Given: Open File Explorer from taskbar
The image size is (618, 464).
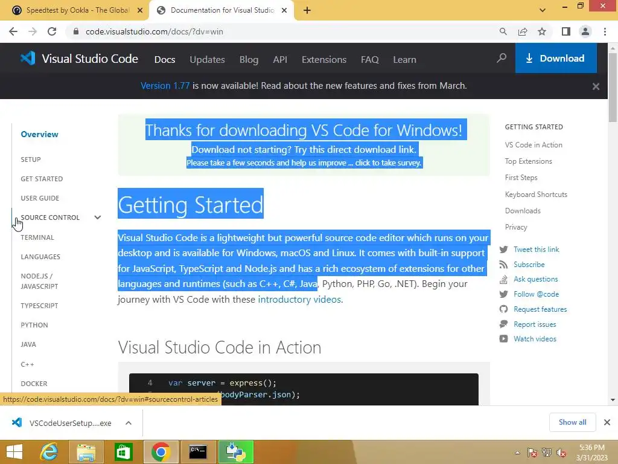Looking at the screenshot, I should (86, 452).
